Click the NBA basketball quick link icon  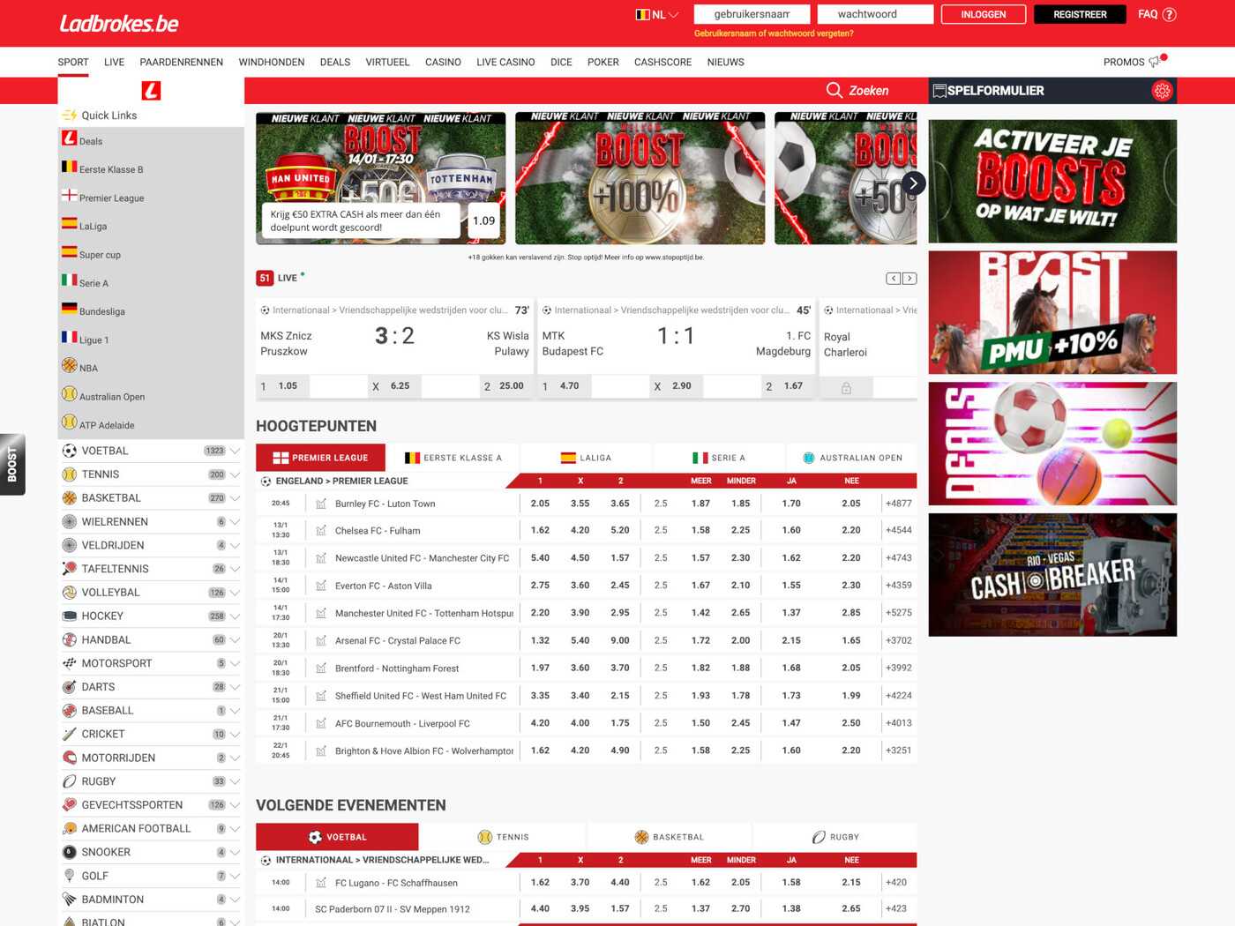tap(70, 366)
